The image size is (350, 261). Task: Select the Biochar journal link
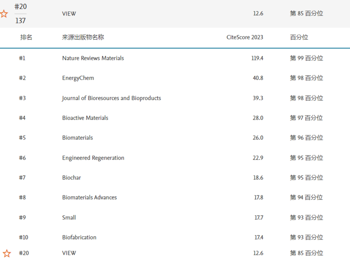tap(71, 177)
